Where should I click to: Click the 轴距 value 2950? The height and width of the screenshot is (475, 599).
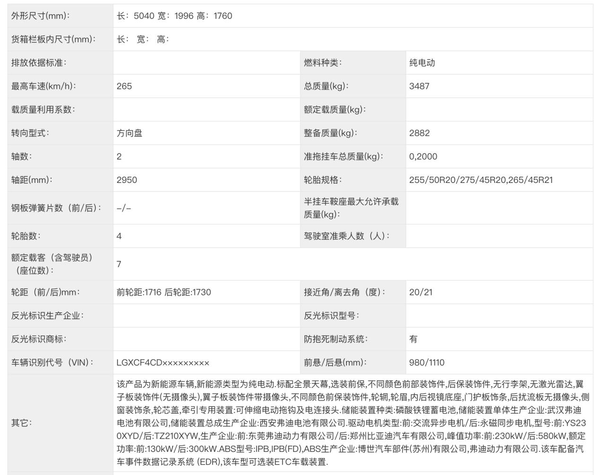pyautogui.click(x=127, y=180)
